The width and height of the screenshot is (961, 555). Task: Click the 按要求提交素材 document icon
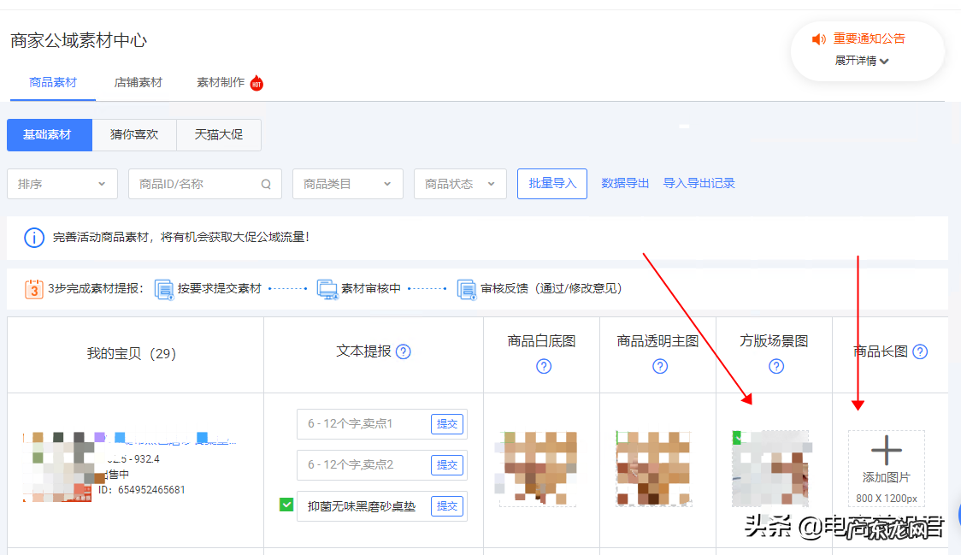tap(165, 288)
